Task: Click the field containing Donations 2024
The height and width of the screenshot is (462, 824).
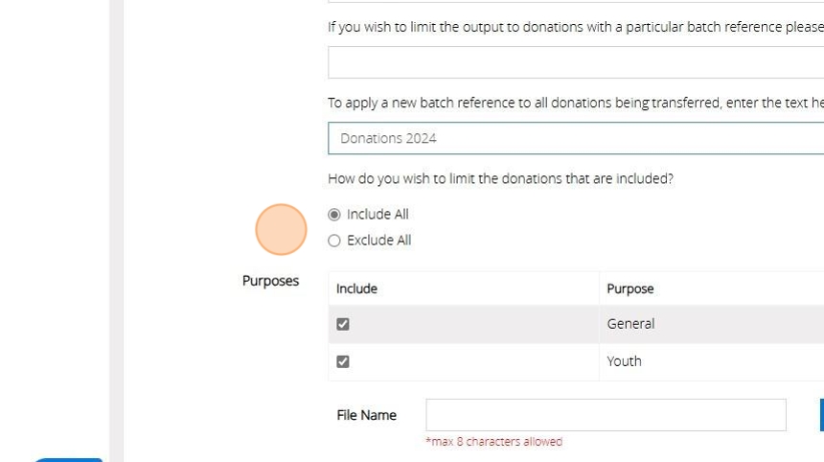Action: click(x=575, y=138)
